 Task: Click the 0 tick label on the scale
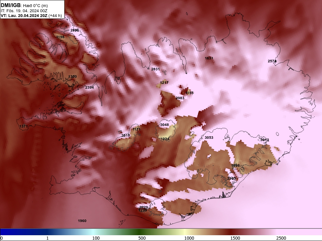pos(2,238)
